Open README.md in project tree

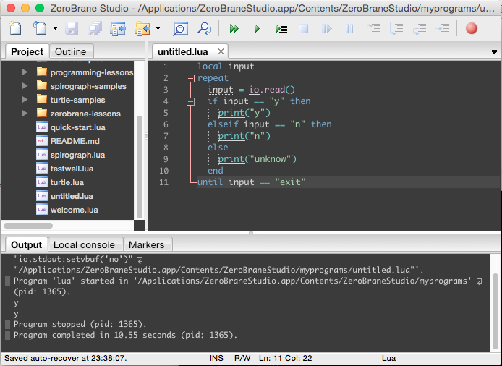[x=75, y=141]
